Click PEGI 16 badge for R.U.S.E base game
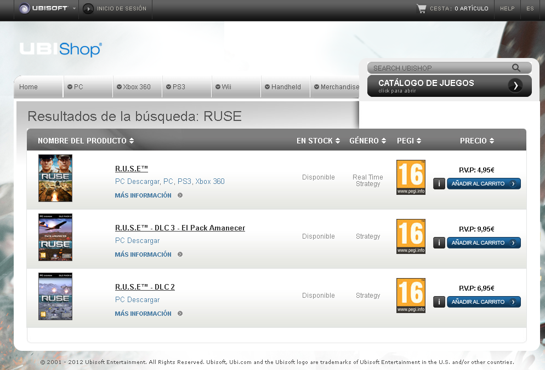Screen dimensions: 545x370 coord(411,177)
